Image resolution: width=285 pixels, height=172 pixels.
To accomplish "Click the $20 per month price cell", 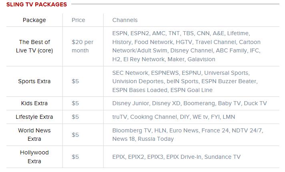I will point(82,46).
